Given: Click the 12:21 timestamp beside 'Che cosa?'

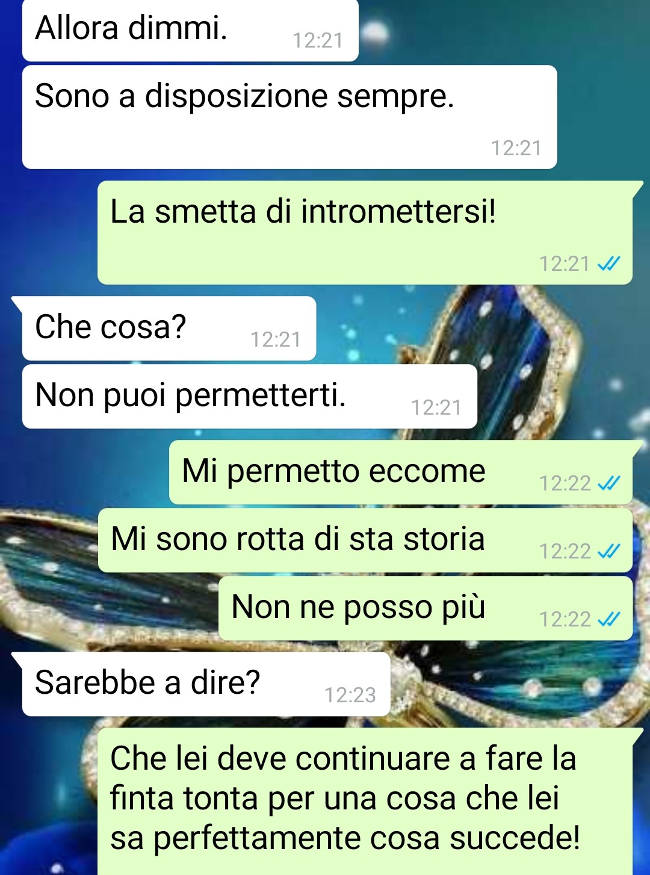Looking at the screenshot, I should coord(276,339).
